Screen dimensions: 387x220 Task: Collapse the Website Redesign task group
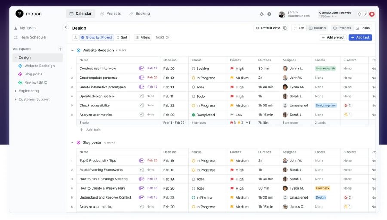[72, 51]
